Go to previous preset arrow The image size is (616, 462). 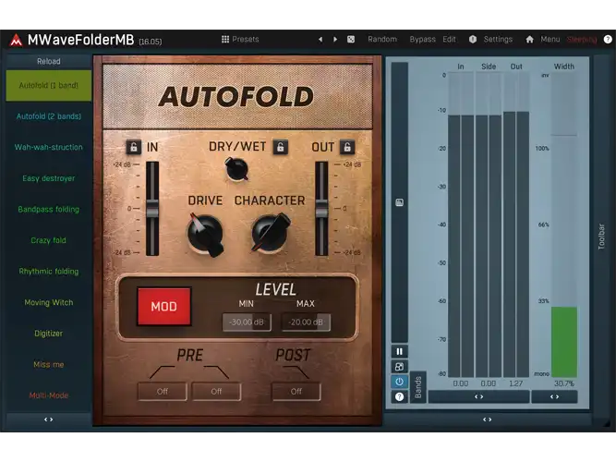[x=320, y=40]
